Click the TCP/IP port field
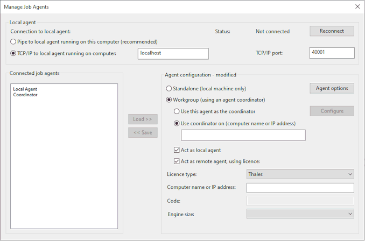 tap(332, 53)
